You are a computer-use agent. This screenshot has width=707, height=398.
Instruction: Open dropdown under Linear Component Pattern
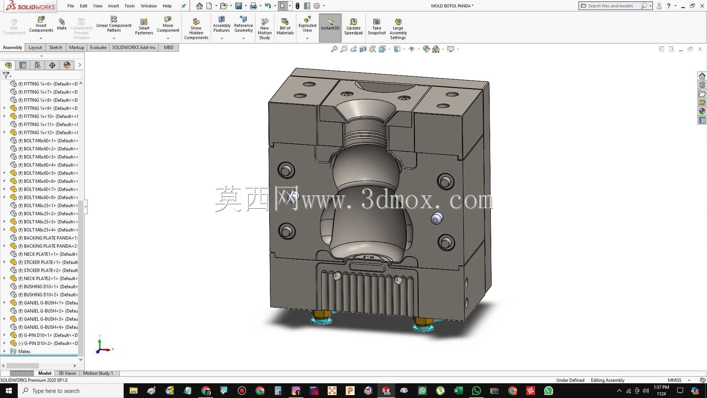[x=114, y=38]
